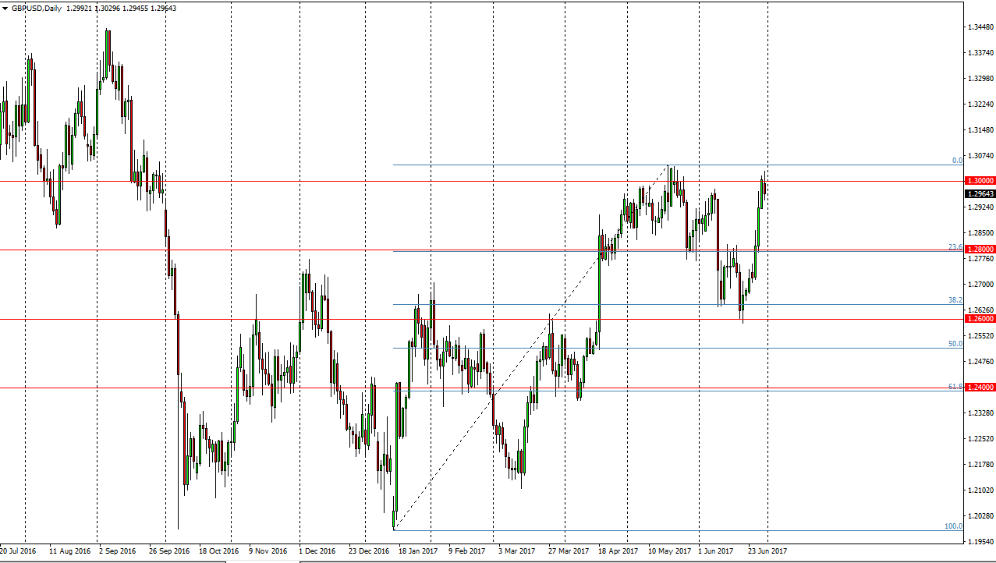This screenshot has width=996, height=563.
Task: Click the red 1.24000 price level label
Action: (980, 387)
